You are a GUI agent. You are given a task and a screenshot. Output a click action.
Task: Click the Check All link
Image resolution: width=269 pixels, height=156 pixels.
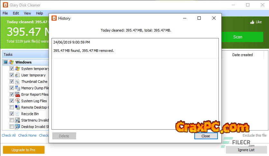9,135
